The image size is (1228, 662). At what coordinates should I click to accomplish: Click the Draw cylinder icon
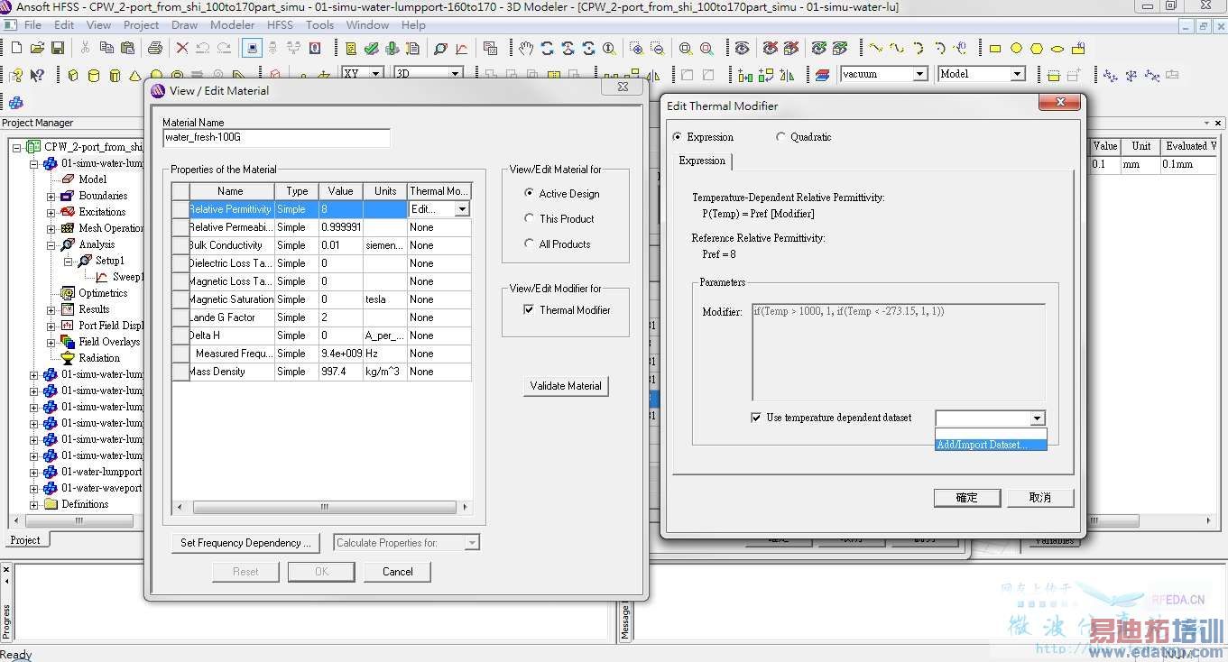[94, 75]
